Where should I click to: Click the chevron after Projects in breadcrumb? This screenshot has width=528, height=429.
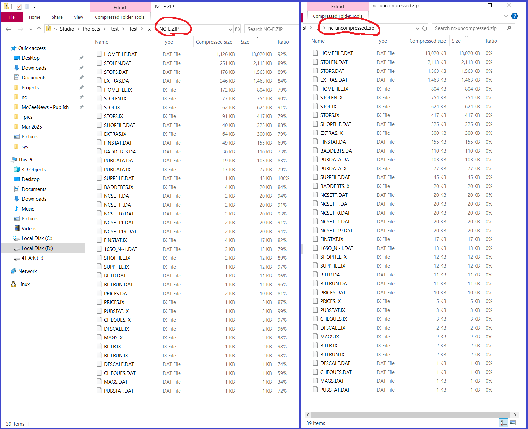(105, 29)
